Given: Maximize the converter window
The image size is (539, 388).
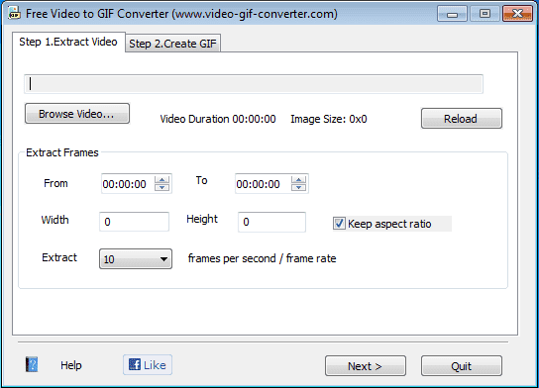Looking at the screenshot, I should tap(485, 14).
